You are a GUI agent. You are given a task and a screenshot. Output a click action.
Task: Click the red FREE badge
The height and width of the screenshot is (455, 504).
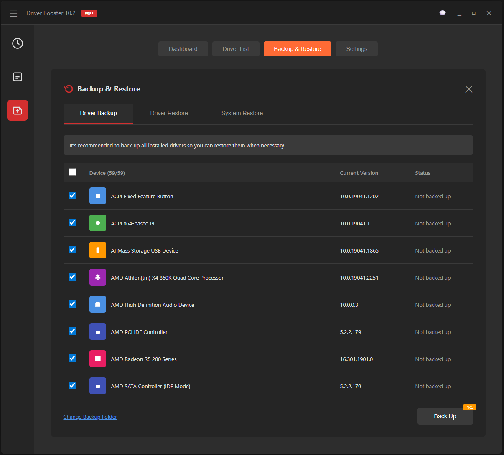click(89, 13)
